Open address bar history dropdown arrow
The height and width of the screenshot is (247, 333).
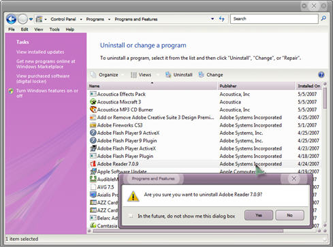[x=212, y=19]
